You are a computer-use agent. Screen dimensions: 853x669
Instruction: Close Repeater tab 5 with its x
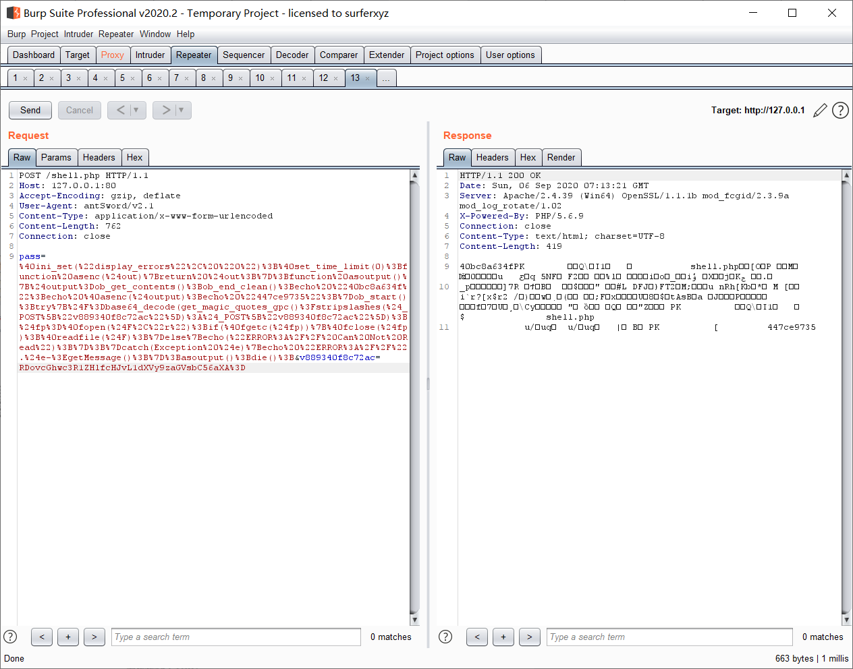pos(132,79)
